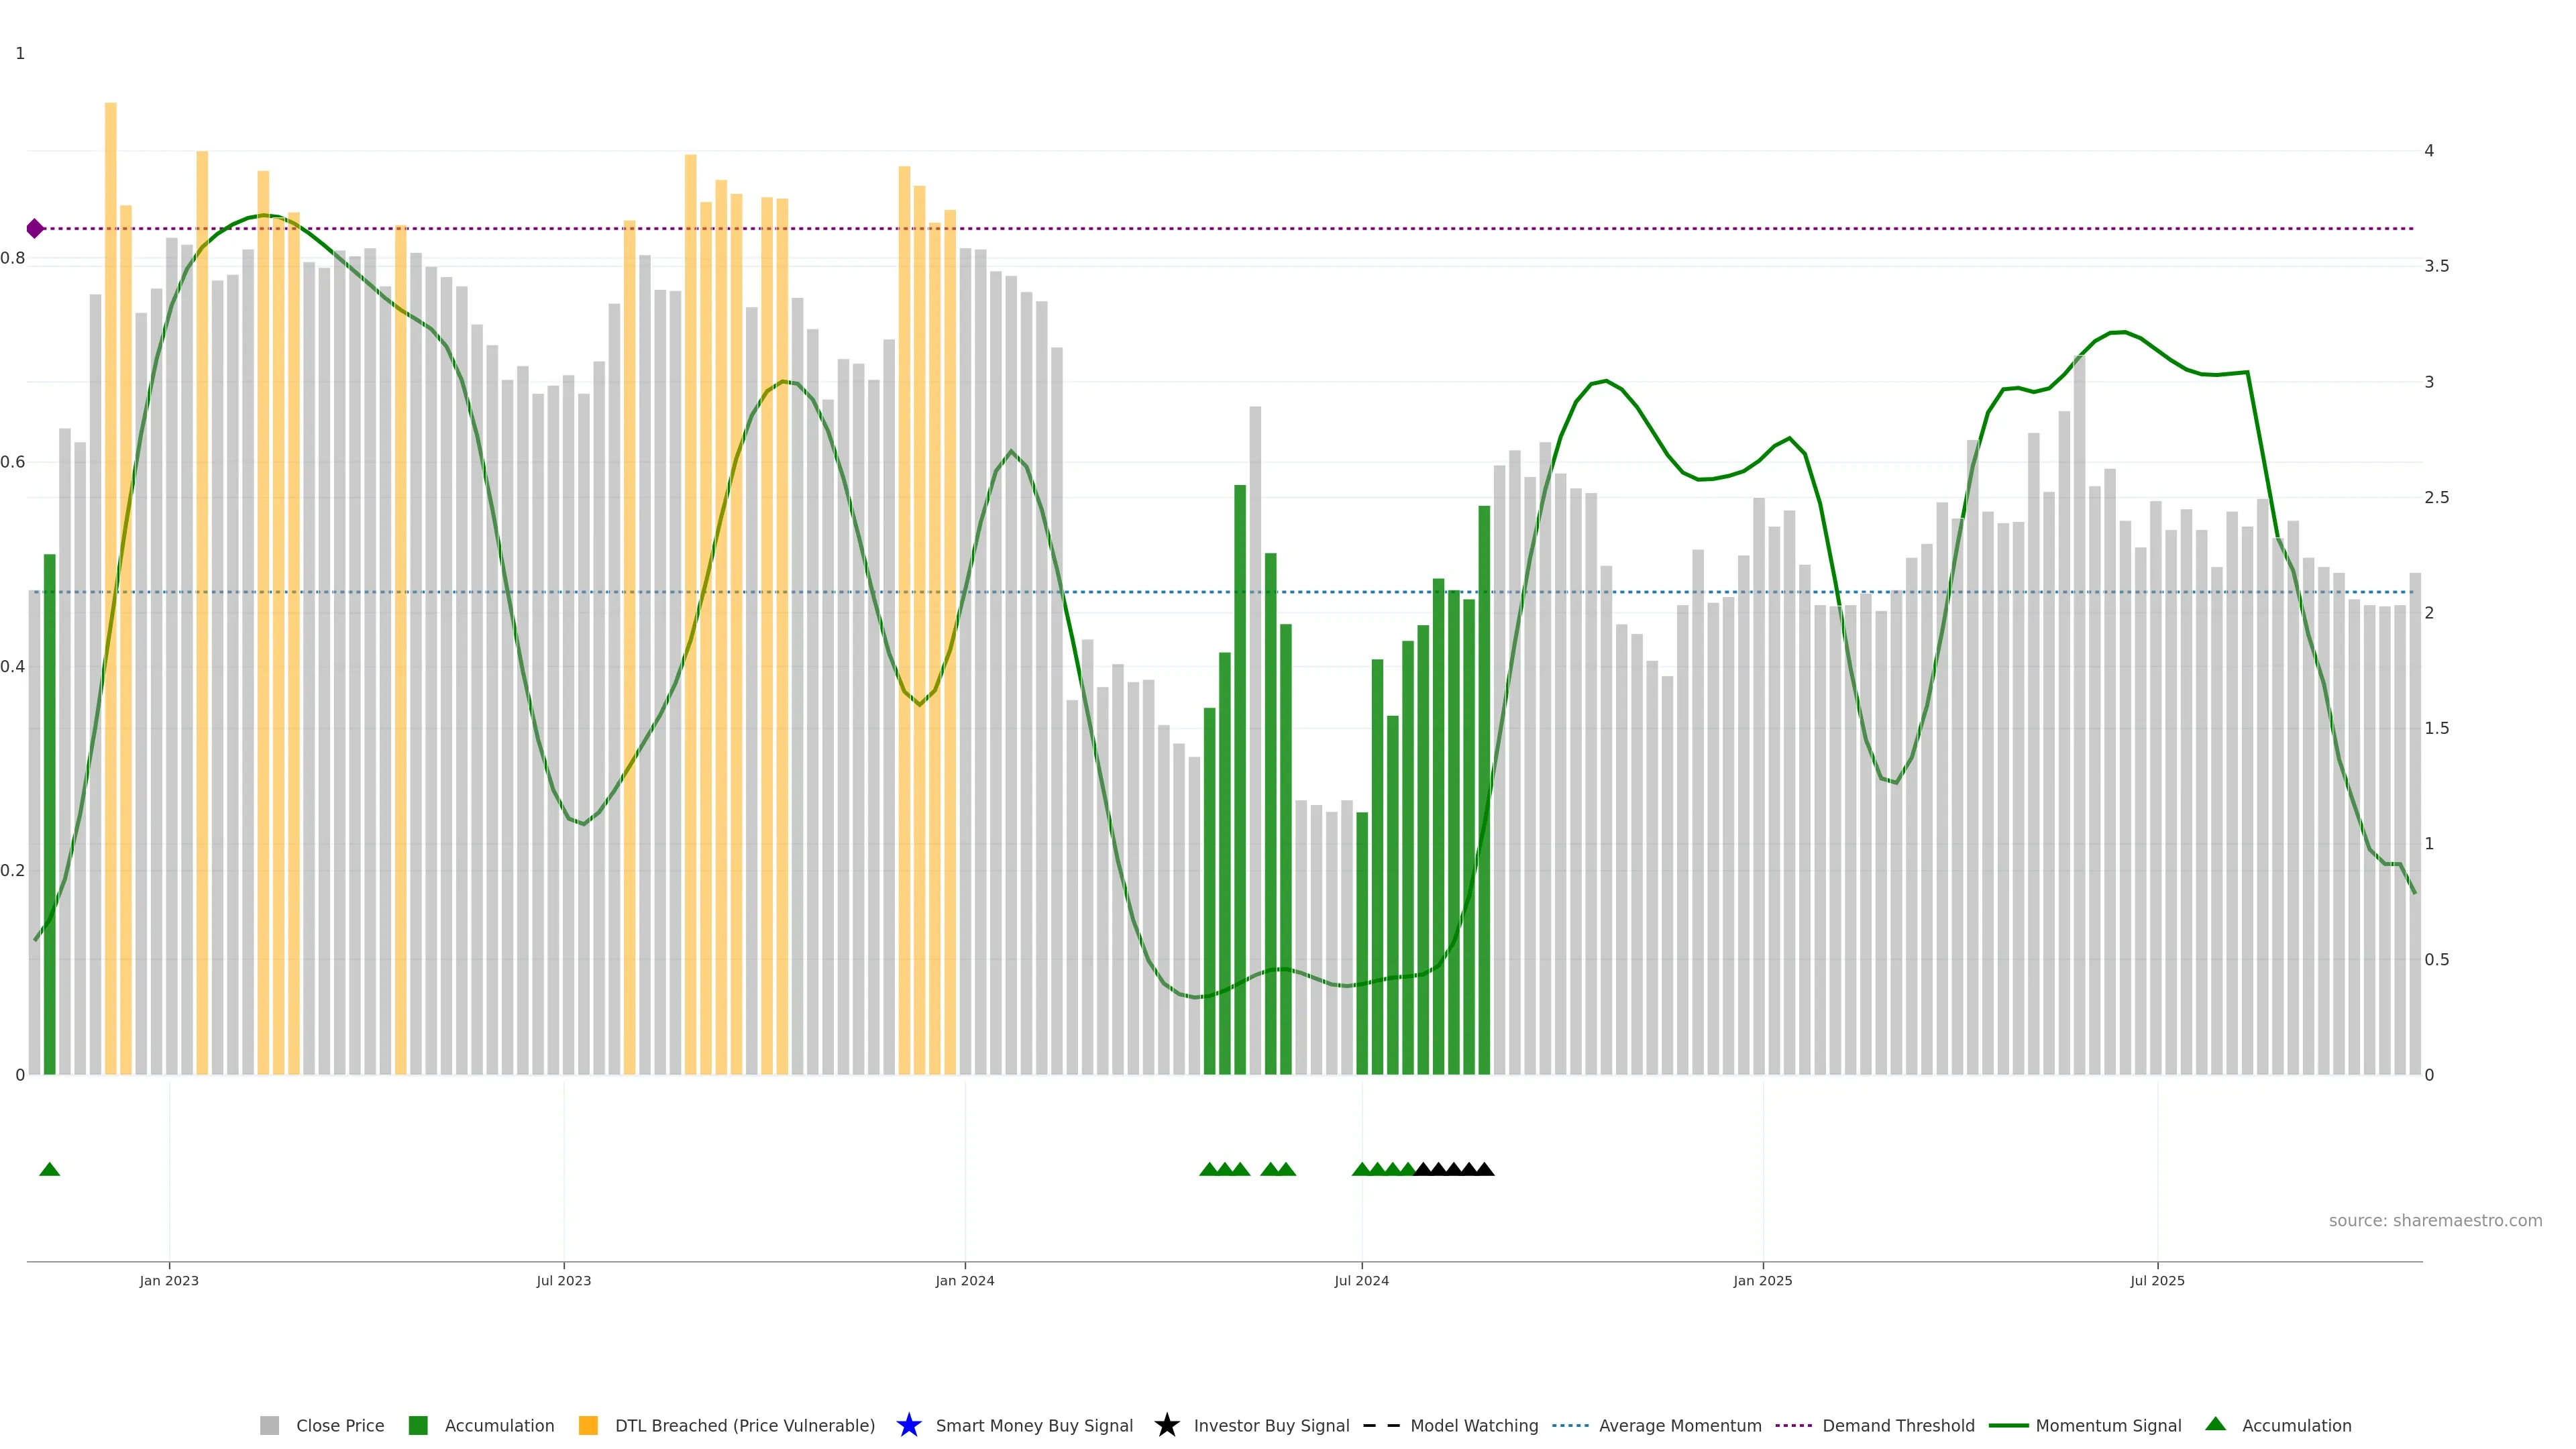This screenshot has height=1449, width=2576.
Task: Click the Jan 2025 axis label
Action: 1762,1280
